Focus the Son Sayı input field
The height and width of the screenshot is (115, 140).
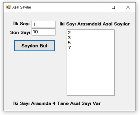(x=43, y=32)
